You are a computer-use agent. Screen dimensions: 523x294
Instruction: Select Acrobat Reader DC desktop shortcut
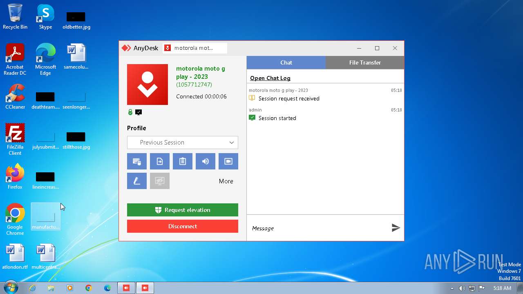point(15,60)
